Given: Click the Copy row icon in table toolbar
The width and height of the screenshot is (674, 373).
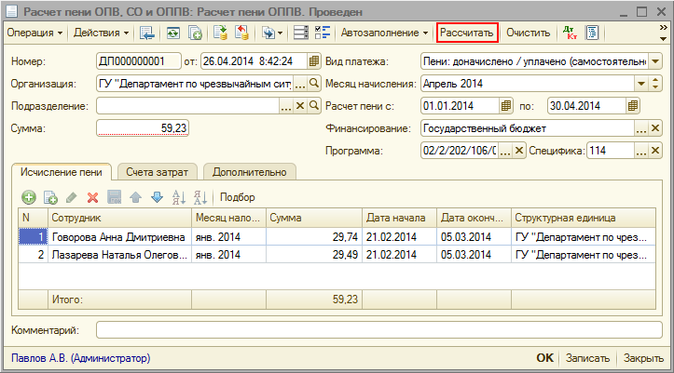Looking at the screenshot, I should pos(50,197).
